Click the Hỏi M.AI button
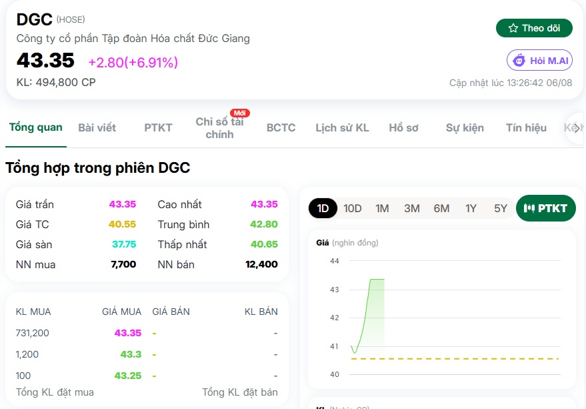Screen dimensions: 586x409 [539, 60]
